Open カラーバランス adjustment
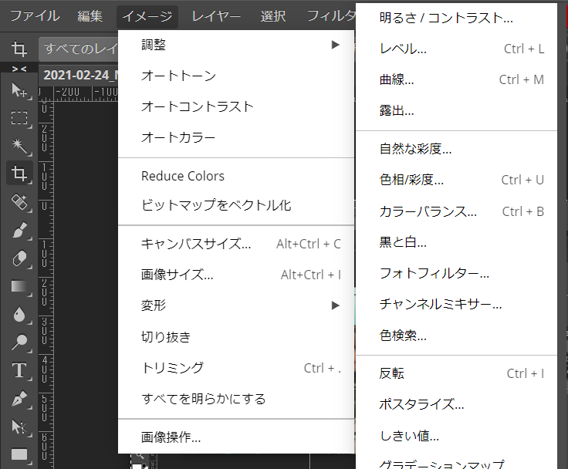The image size is (568, 469). tap(456, 211)
